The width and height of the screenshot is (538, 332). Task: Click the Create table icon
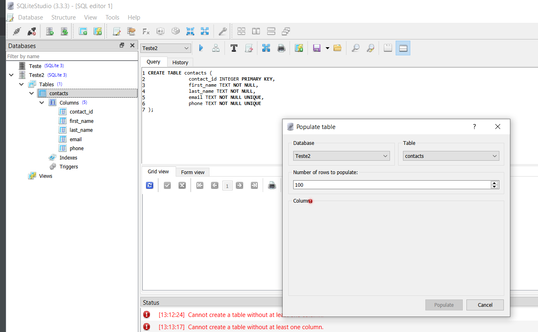click(x=83, y=31)
